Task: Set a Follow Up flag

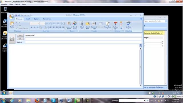Action: click(116, 25)
